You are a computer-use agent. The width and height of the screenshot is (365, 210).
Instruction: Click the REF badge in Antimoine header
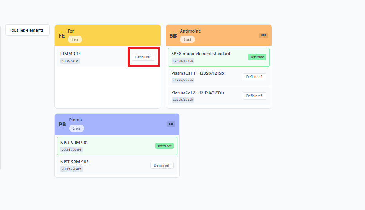263,36
